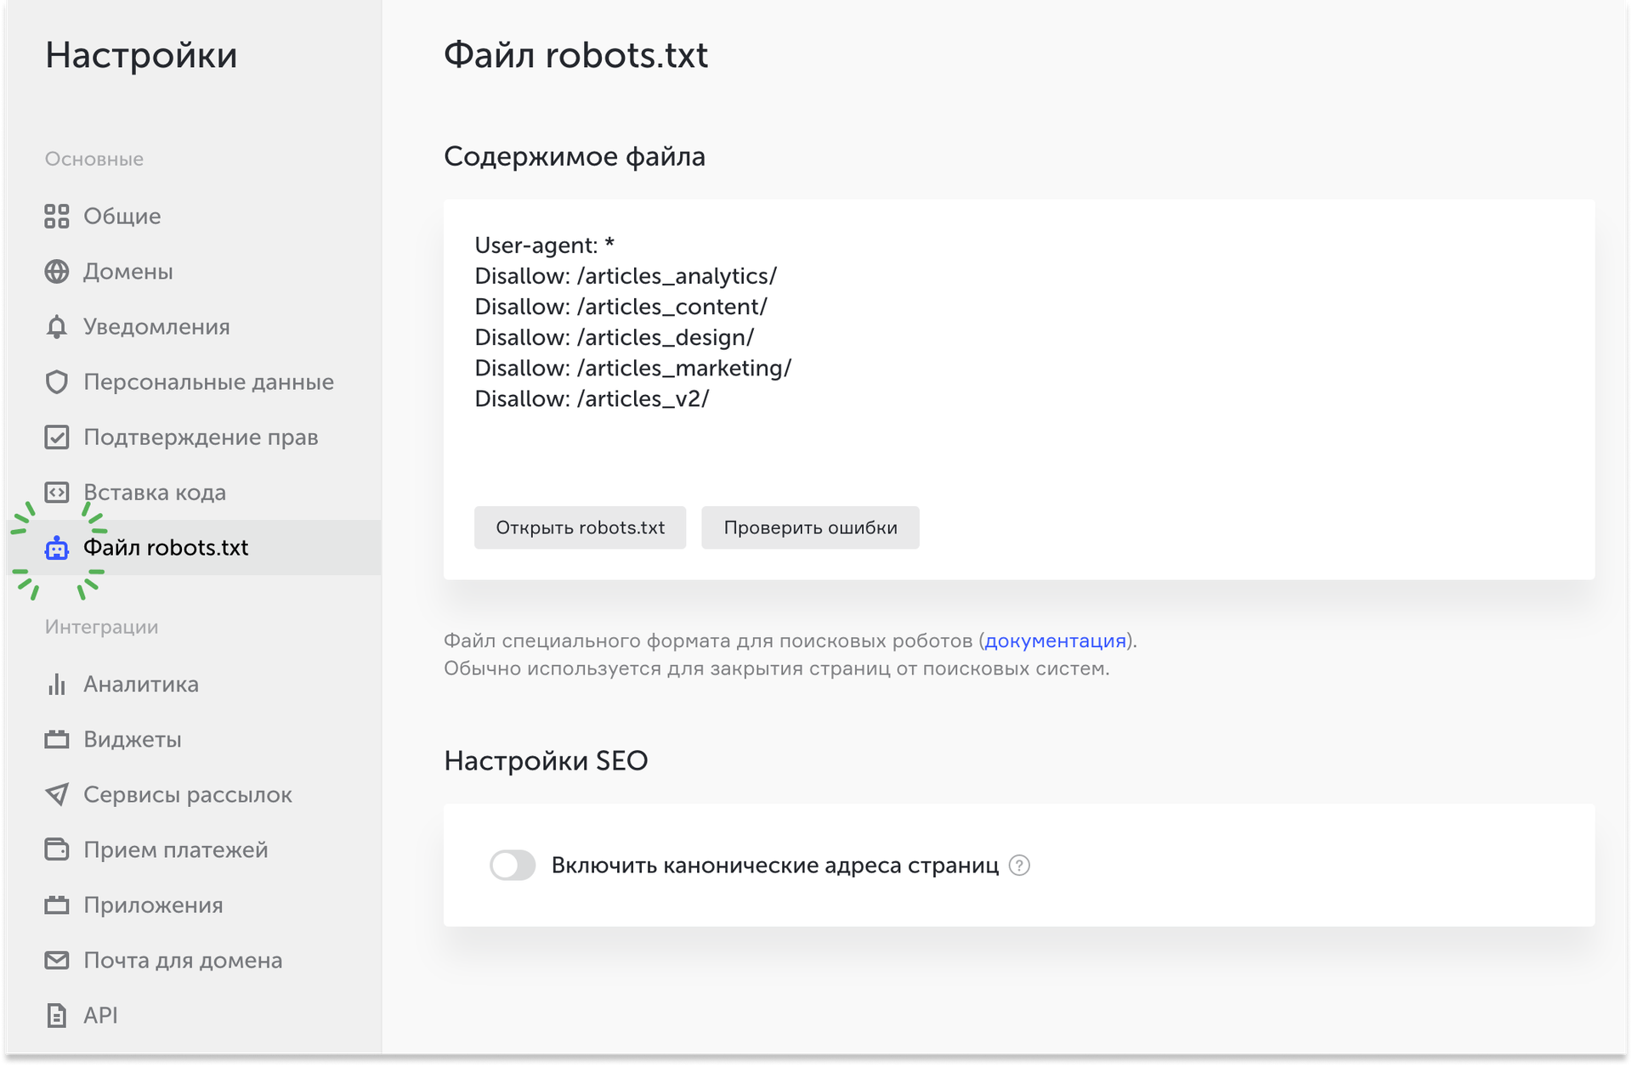Click the Disallow: /articles_content/ line
Image resolution: width=1632 pixels, height=1066 pixels.
621,307
